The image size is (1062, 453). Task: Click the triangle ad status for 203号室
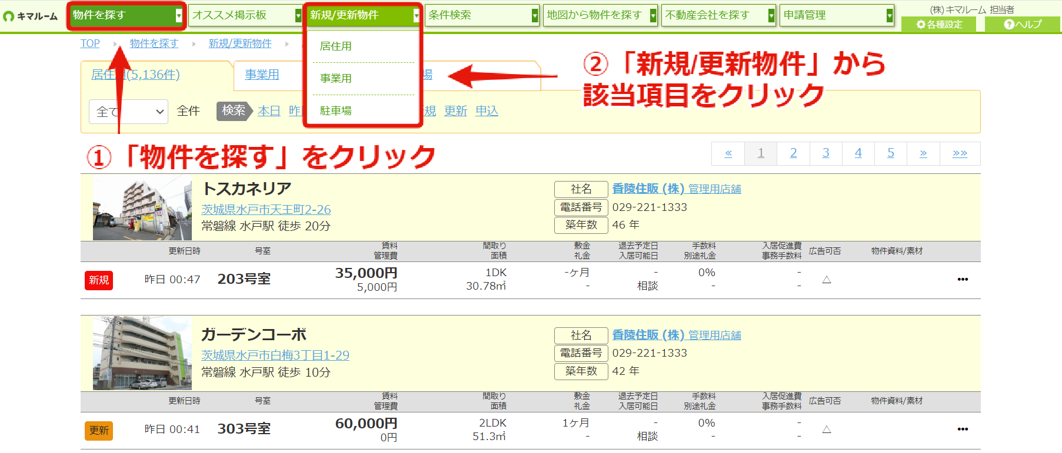click(x=827, y=280)
